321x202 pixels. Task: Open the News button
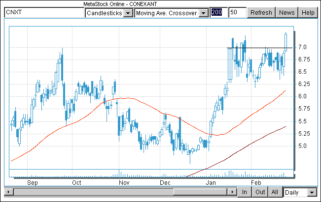click(287, 13)
